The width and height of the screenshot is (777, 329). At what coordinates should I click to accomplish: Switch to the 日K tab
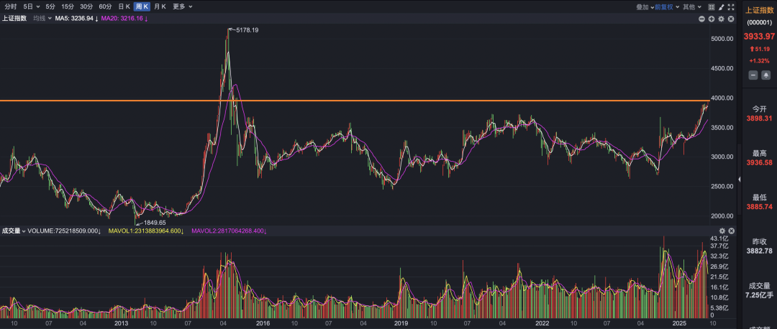point(124,6)
